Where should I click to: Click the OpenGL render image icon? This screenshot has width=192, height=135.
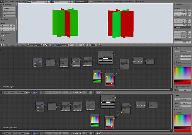click(99, 45)
